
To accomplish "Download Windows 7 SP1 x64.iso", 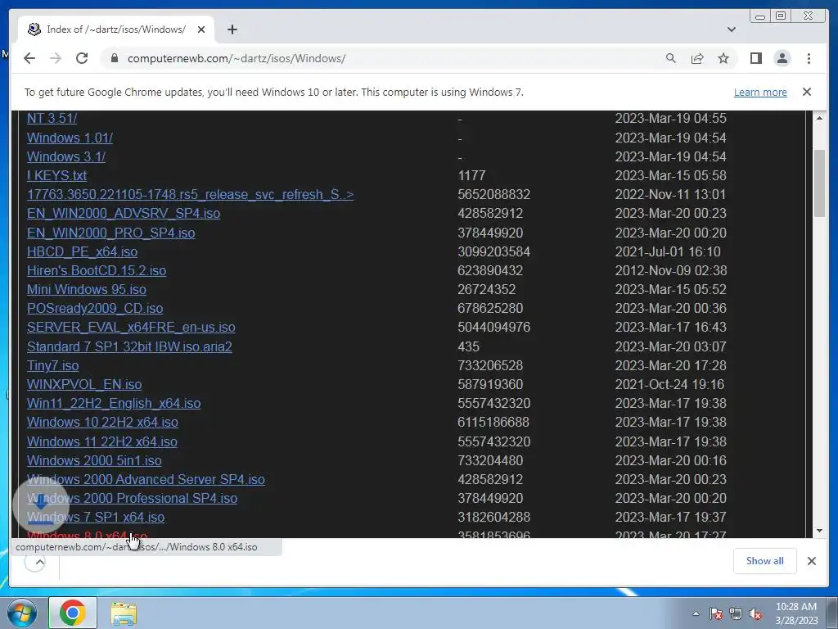I will coord(96,518).
